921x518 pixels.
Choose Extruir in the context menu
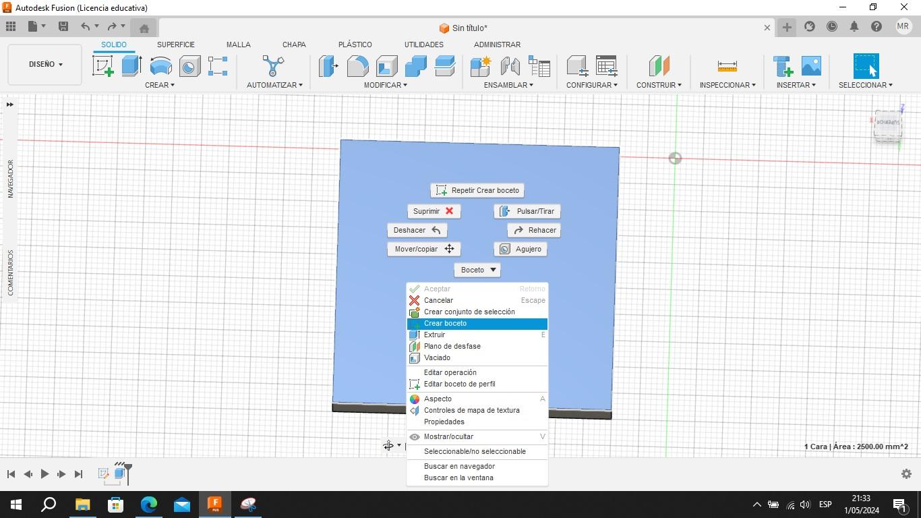point(477,335)
